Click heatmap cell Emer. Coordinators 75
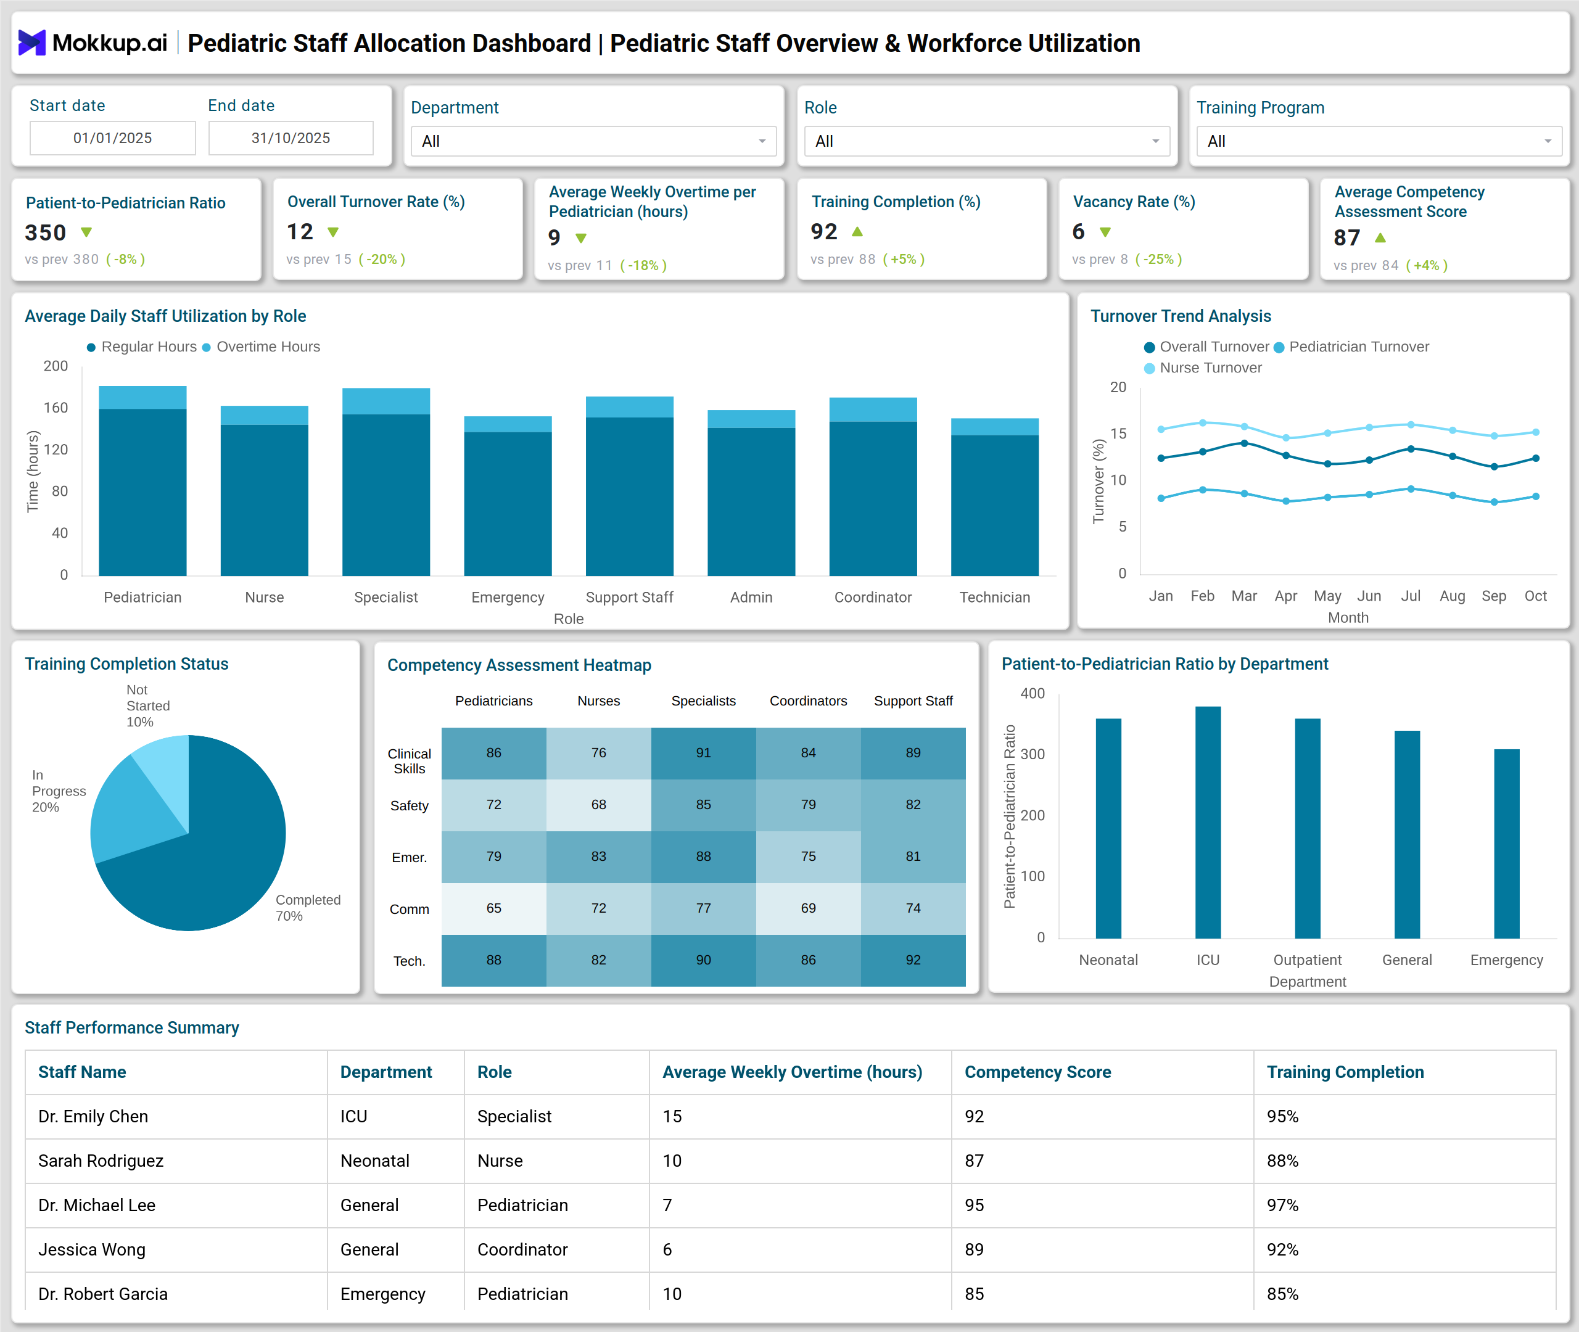Viewport: 1579px width, 1332px height. (808, 857)
